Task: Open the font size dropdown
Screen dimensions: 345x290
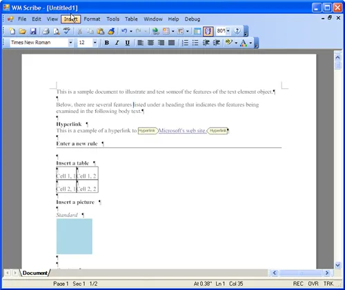Action: pos(95,43)
